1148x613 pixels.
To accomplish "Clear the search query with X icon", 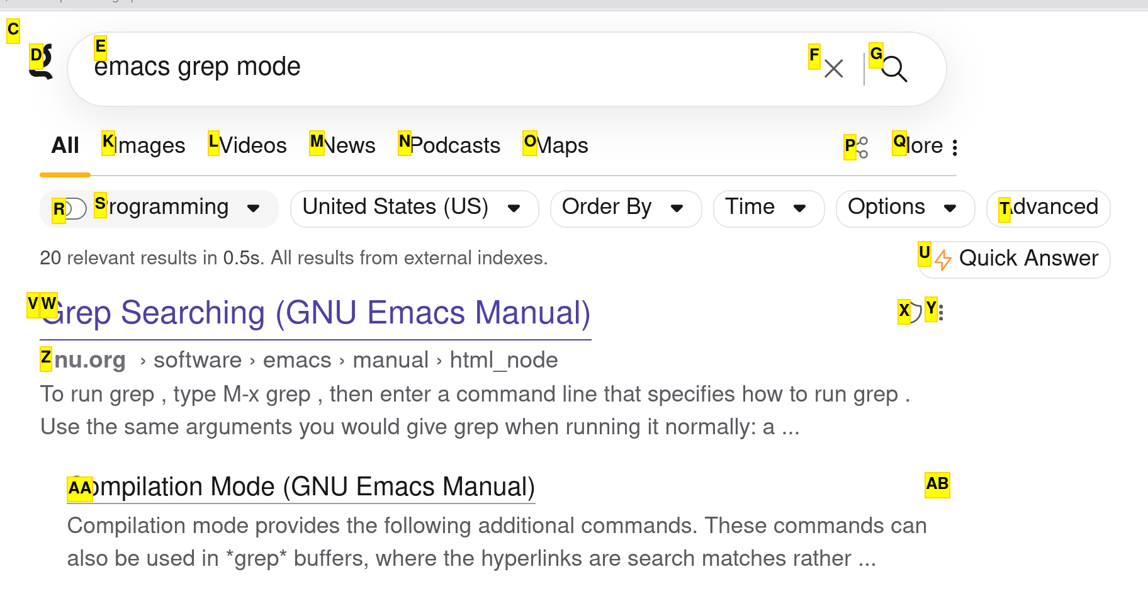I will [x=833, y=69].
